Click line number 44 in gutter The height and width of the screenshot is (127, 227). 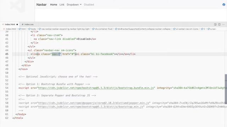[x=7, y=50]
